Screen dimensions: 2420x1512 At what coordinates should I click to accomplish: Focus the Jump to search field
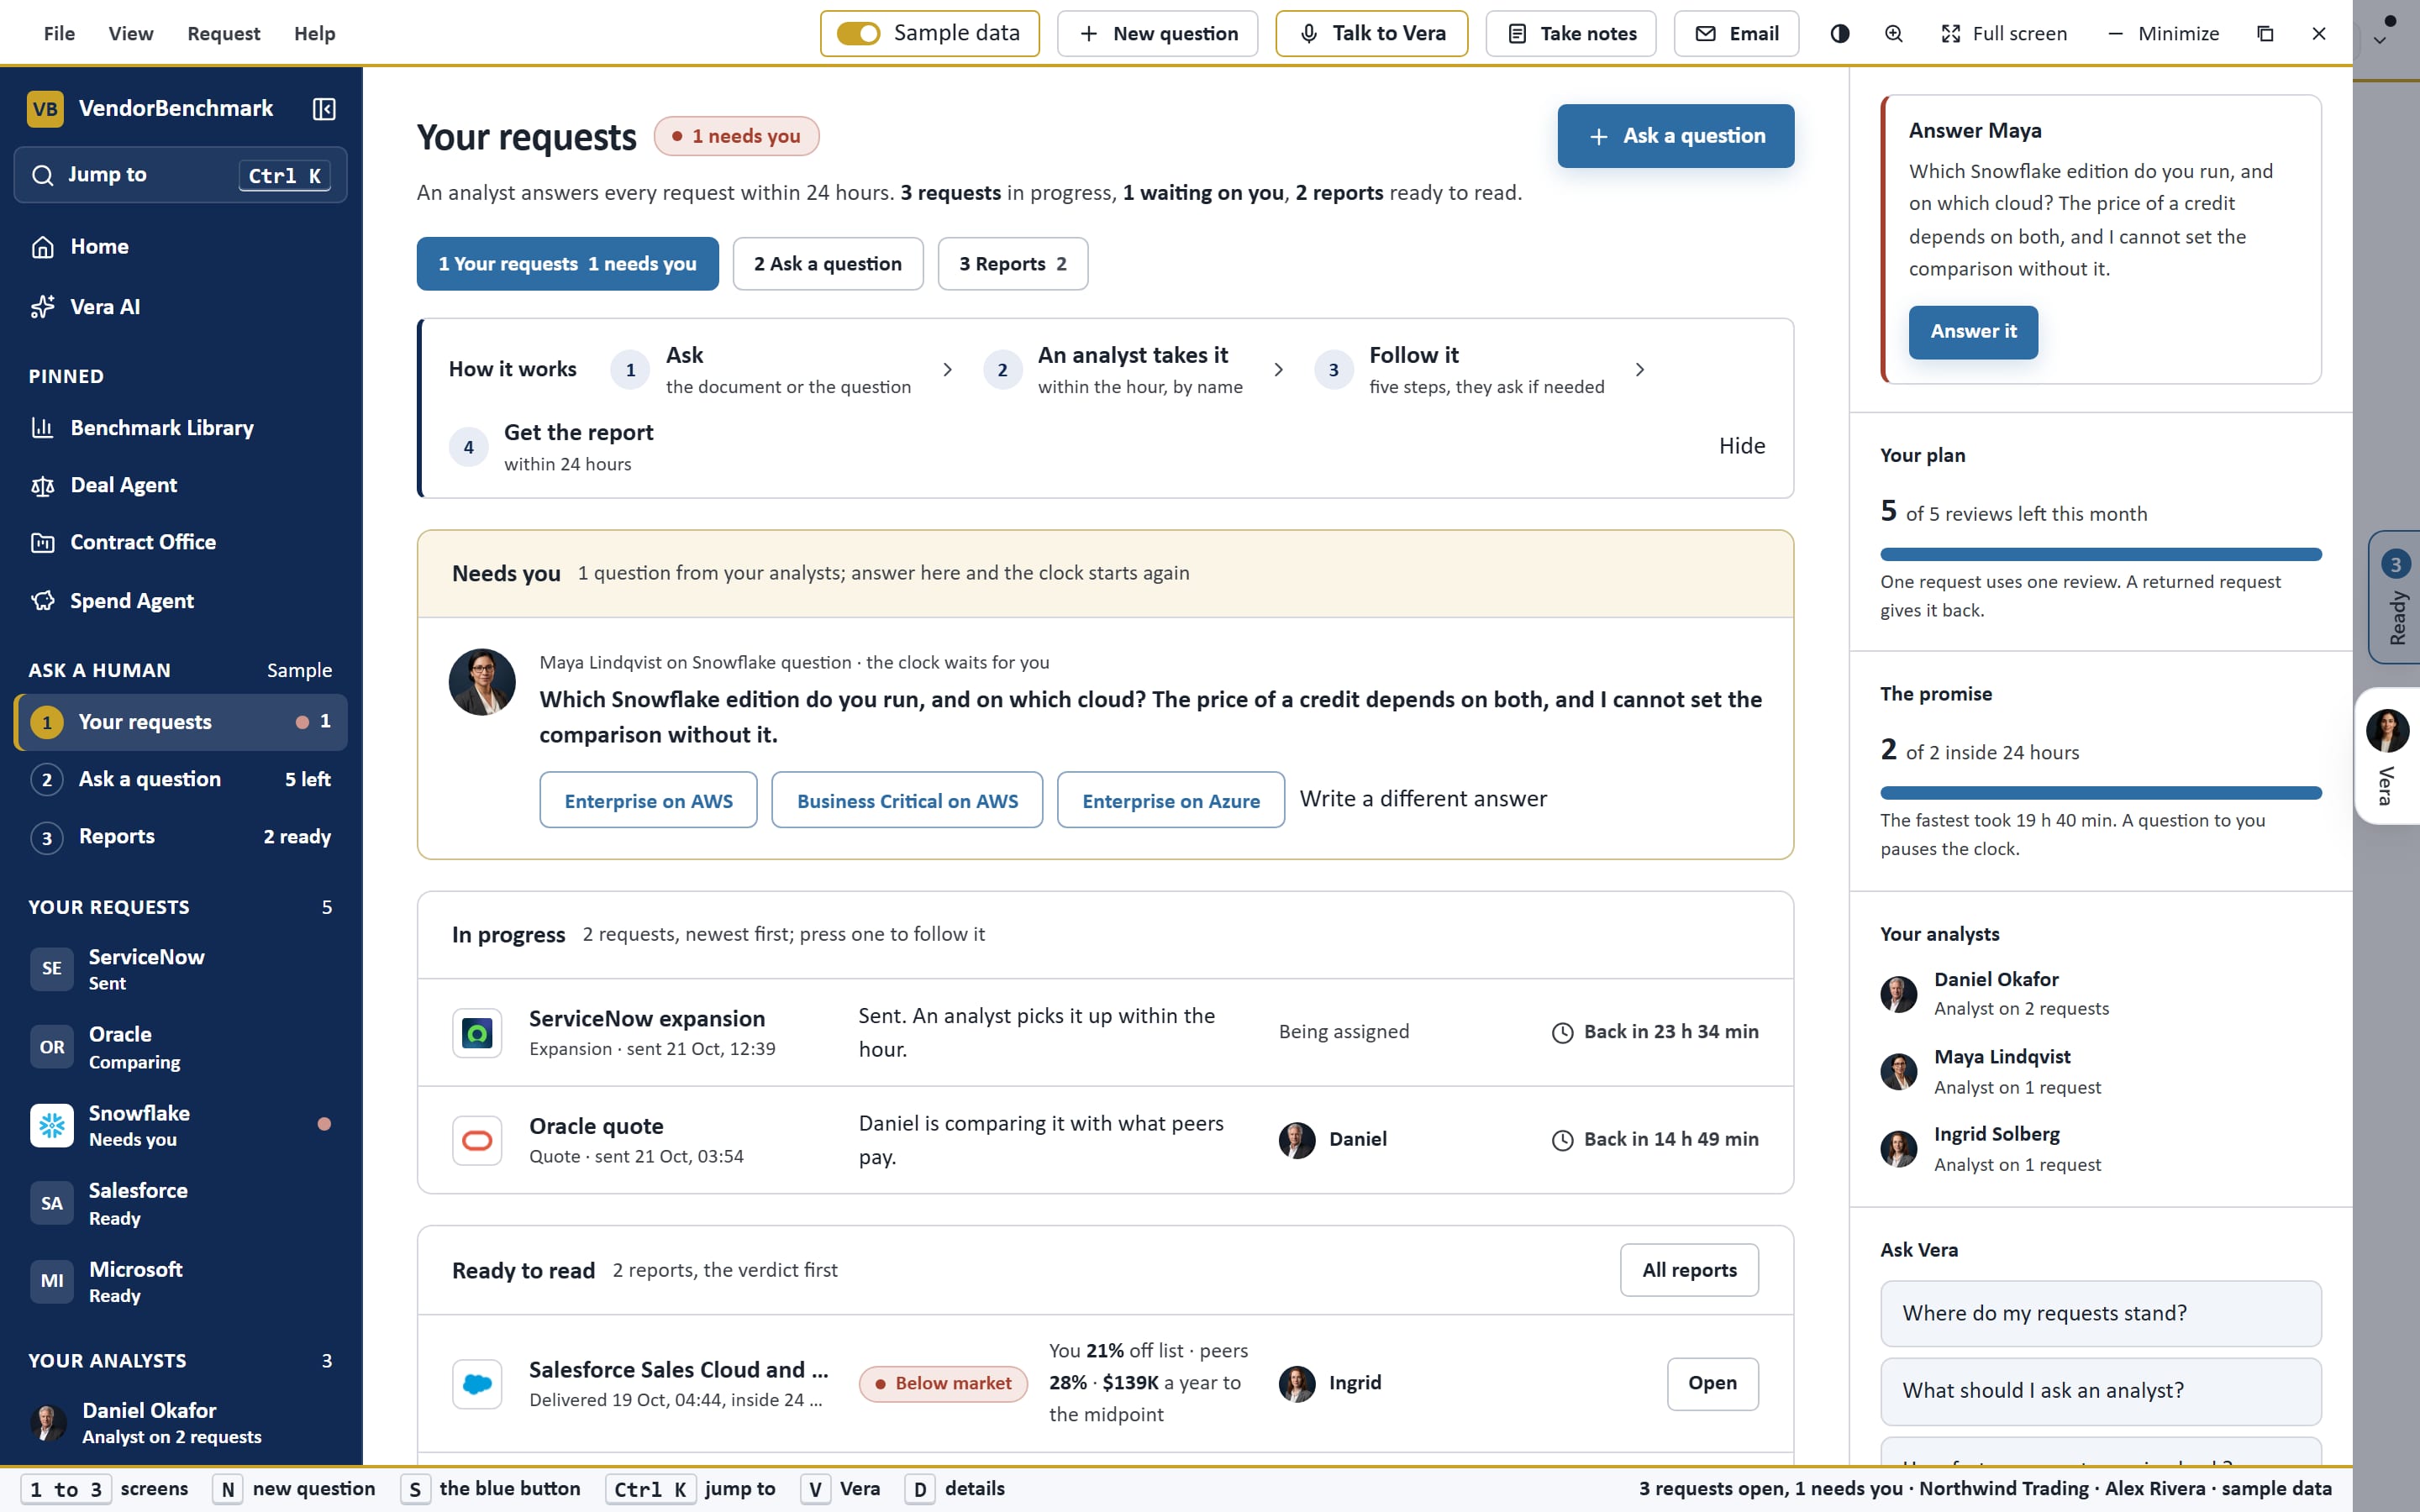[x=181, y=175]
